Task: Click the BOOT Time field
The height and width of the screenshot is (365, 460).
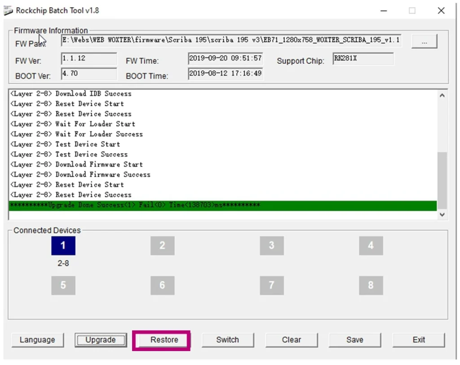Action: [x=226, y=74]
